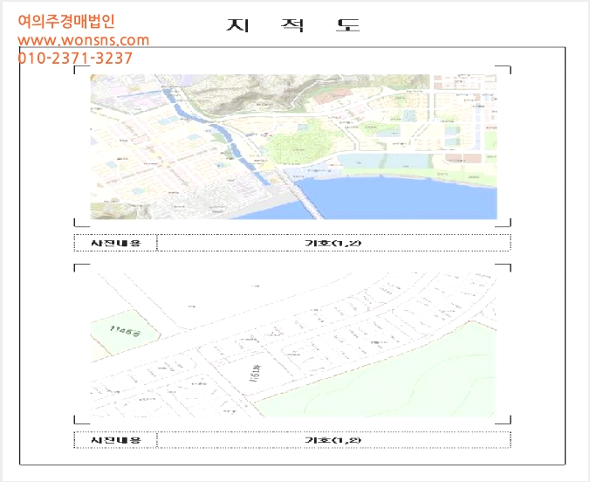Click the phone number 010-2371-3237

(x=75, y=59)
